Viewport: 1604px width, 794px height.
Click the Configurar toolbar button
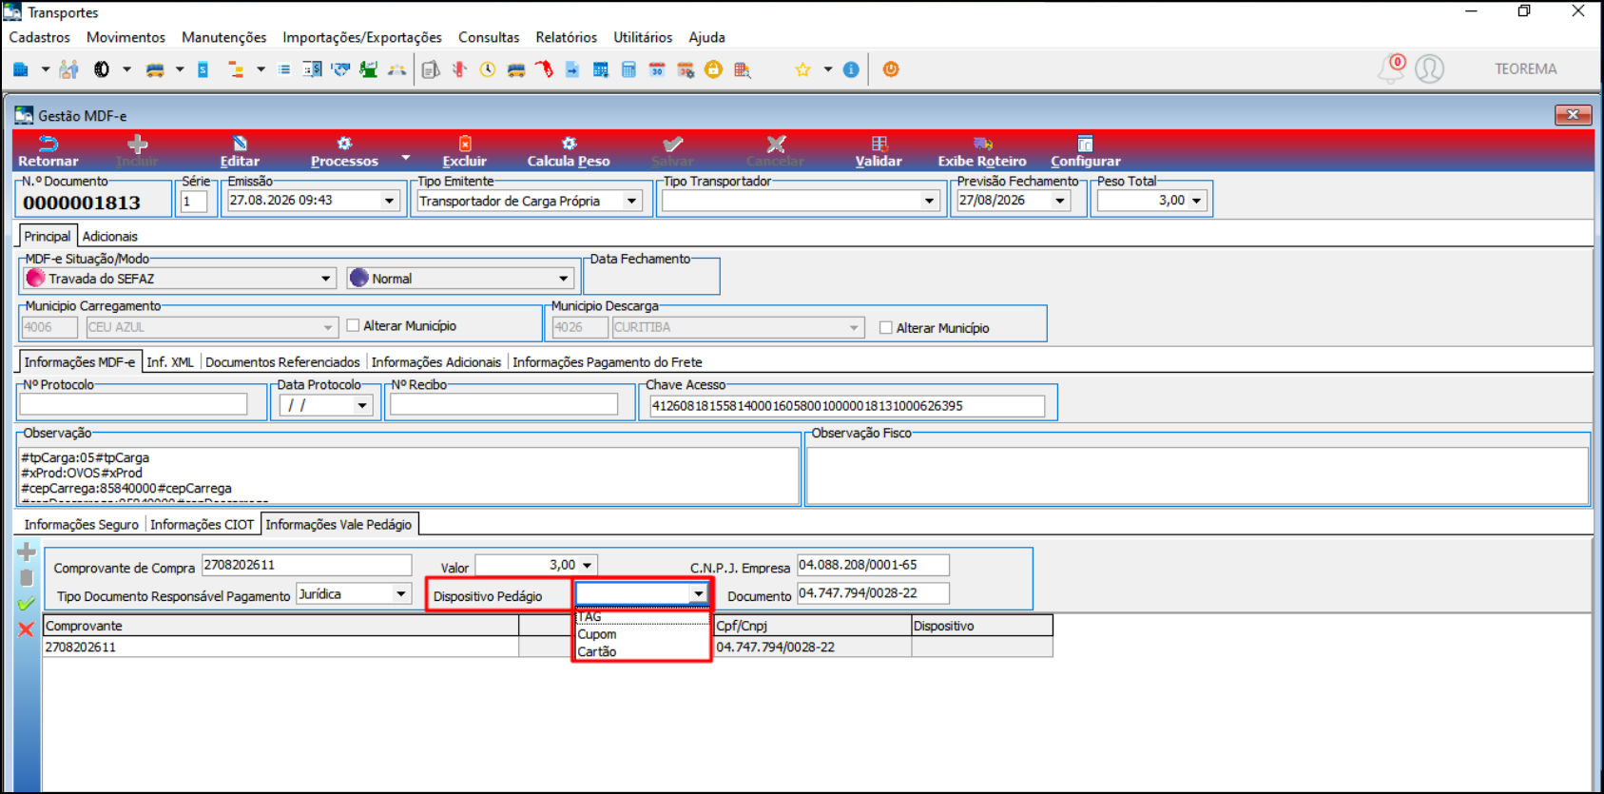1085,151
